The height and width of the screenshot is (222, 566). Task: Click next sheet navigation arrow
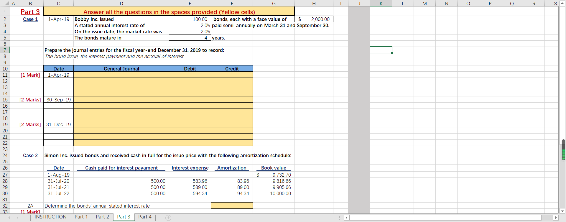[x=17, y=218]
